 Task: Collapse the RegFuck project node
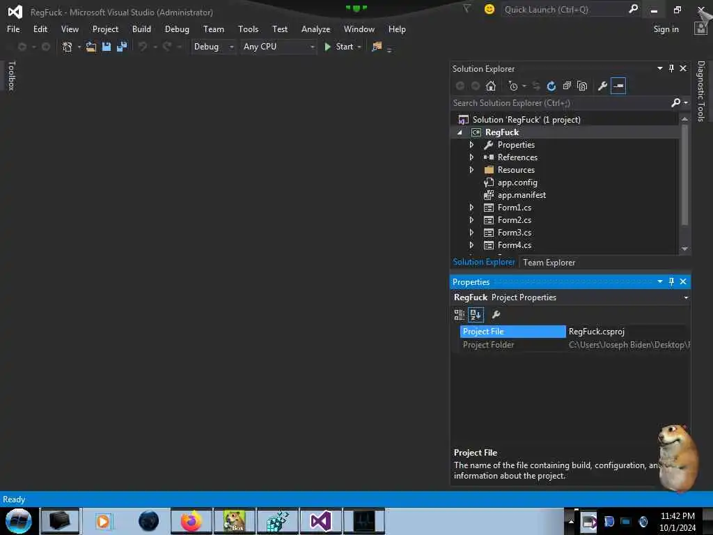460,132
